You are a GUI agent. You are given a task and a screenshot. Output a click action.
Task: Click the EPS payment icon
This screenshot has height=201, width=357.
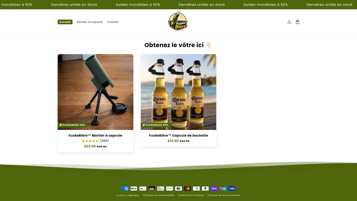161,188
